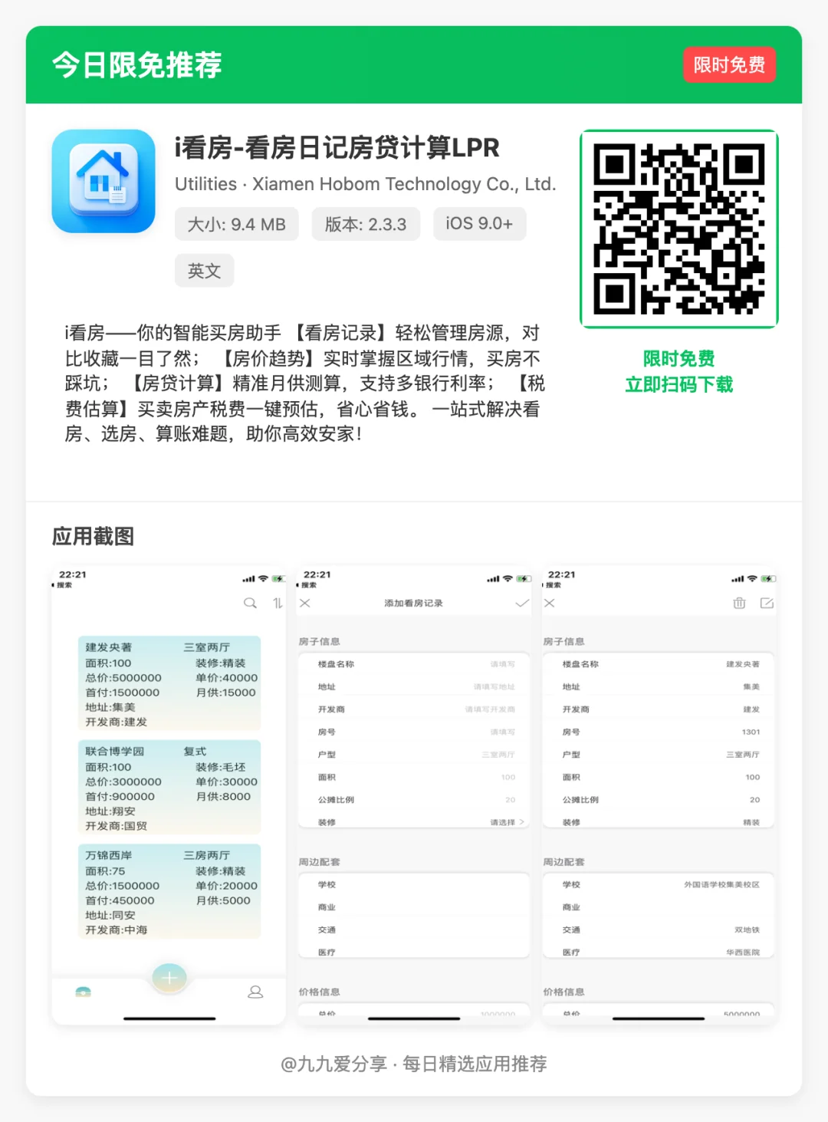828x1122 pixels.
Task: Switch to the 添加看房记录 screen title
Action: click(412, 603)
